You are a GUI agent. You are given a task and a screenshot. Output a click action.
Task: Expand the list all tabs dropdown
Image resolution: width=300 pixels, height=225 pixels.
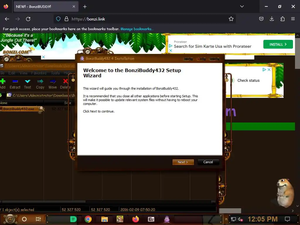pyautogui.click(x=242, y=6)
